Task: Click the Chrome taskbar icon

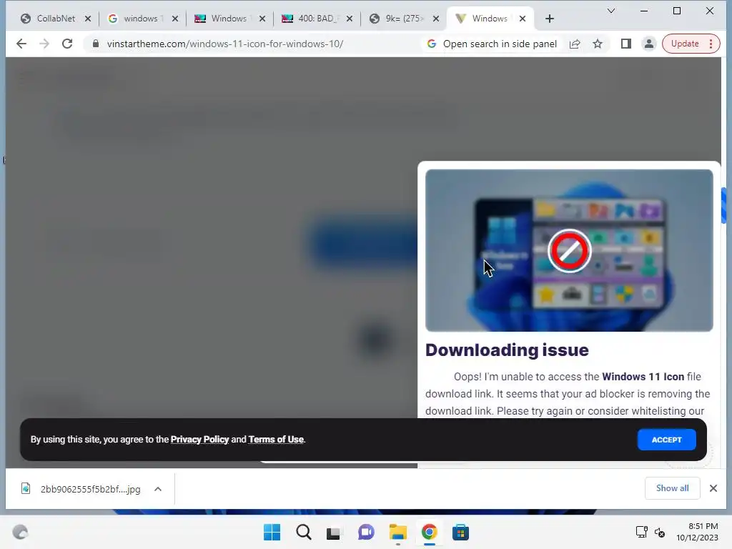Action: (429, 532)
